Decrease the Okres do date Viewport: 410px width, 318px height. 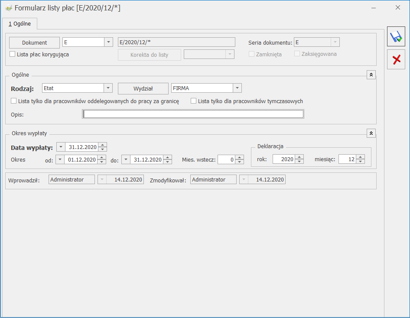coord(168,162)
